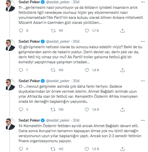
Task: Open more options menu on tweet 14
Action: click(x=143, y=120)
